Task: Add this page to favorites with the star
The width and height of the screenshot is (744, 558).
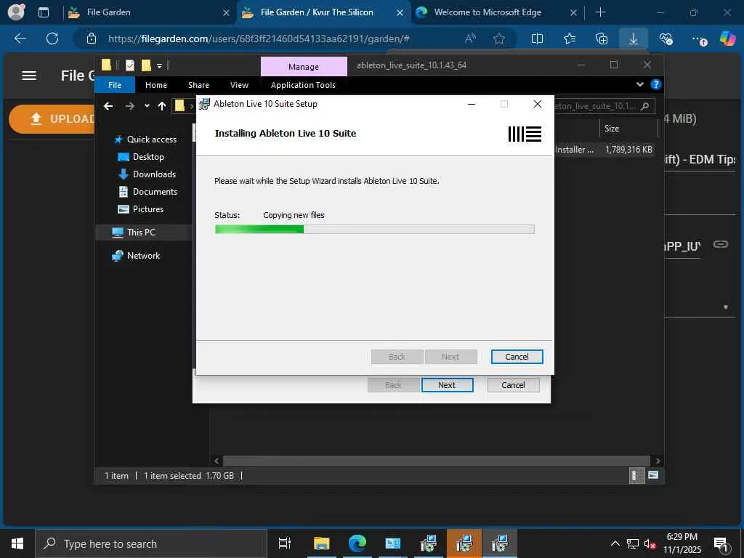Action: point(498,39)
